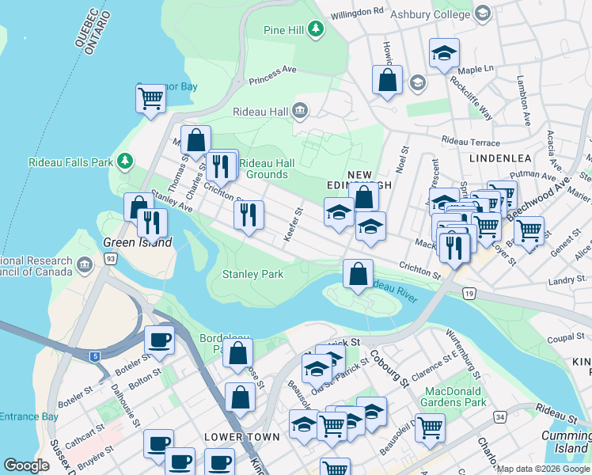Click the Wurtemburg St street label
Screen dimensions: 592x475
(463, 354)
